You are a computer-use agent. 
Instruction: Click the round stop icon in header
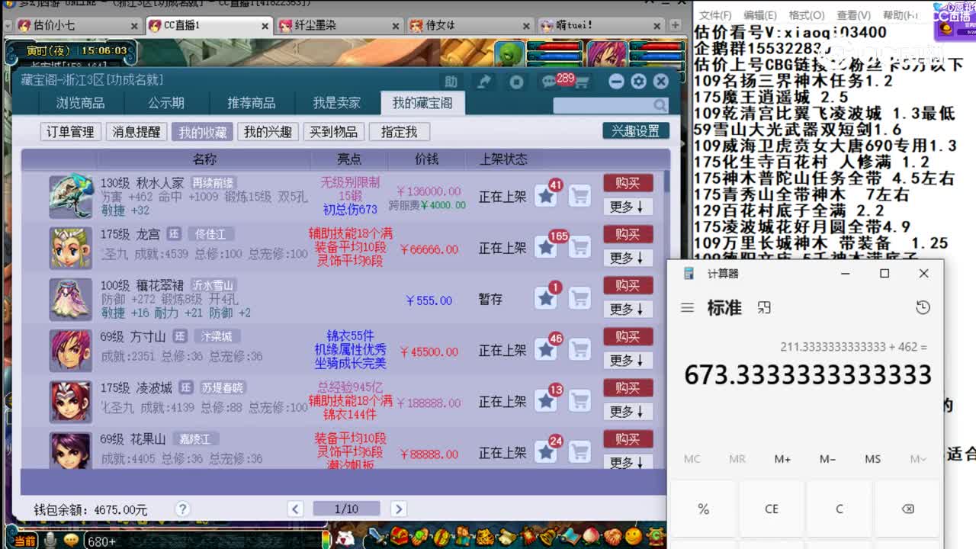[516, 82]
